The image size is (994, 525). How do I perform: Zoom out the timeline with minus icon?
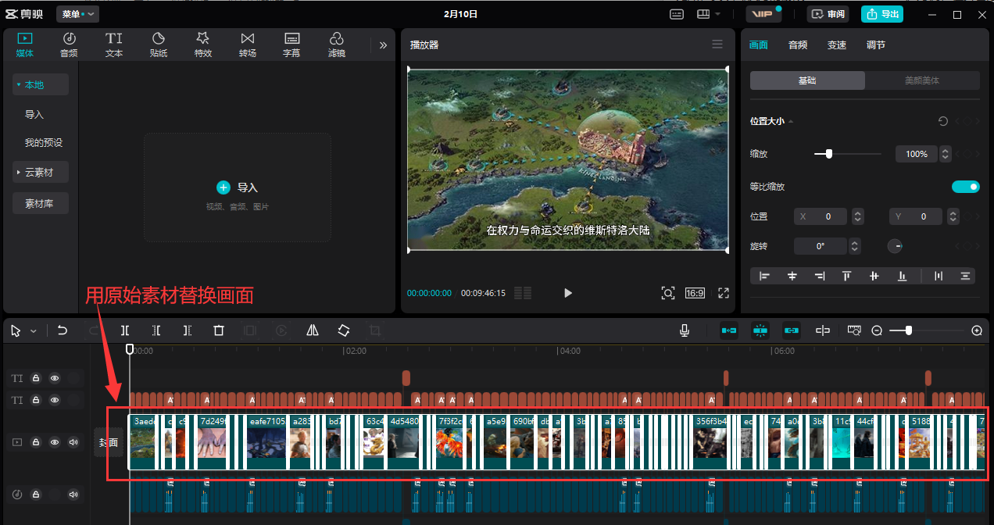coord(877,331)
